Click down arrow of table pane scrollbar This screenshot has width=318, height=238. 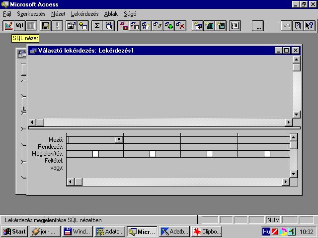[x=297, y=115]
